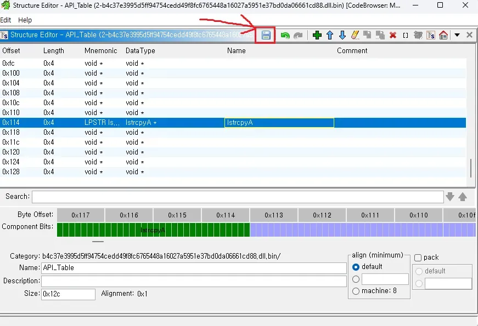Click the search previous up arrow
Screen dimensions: 478x326
(x=463, y=197)
